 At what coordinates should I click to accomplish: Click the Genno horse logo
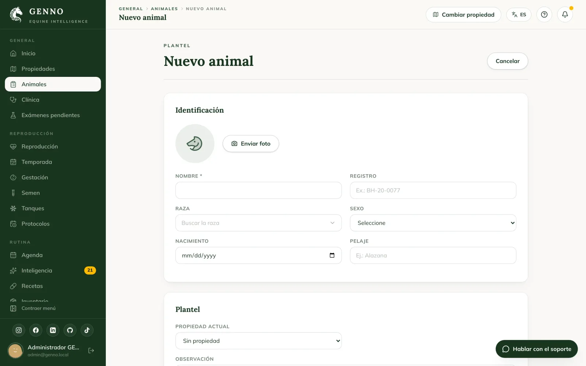[x=16, y=15]
